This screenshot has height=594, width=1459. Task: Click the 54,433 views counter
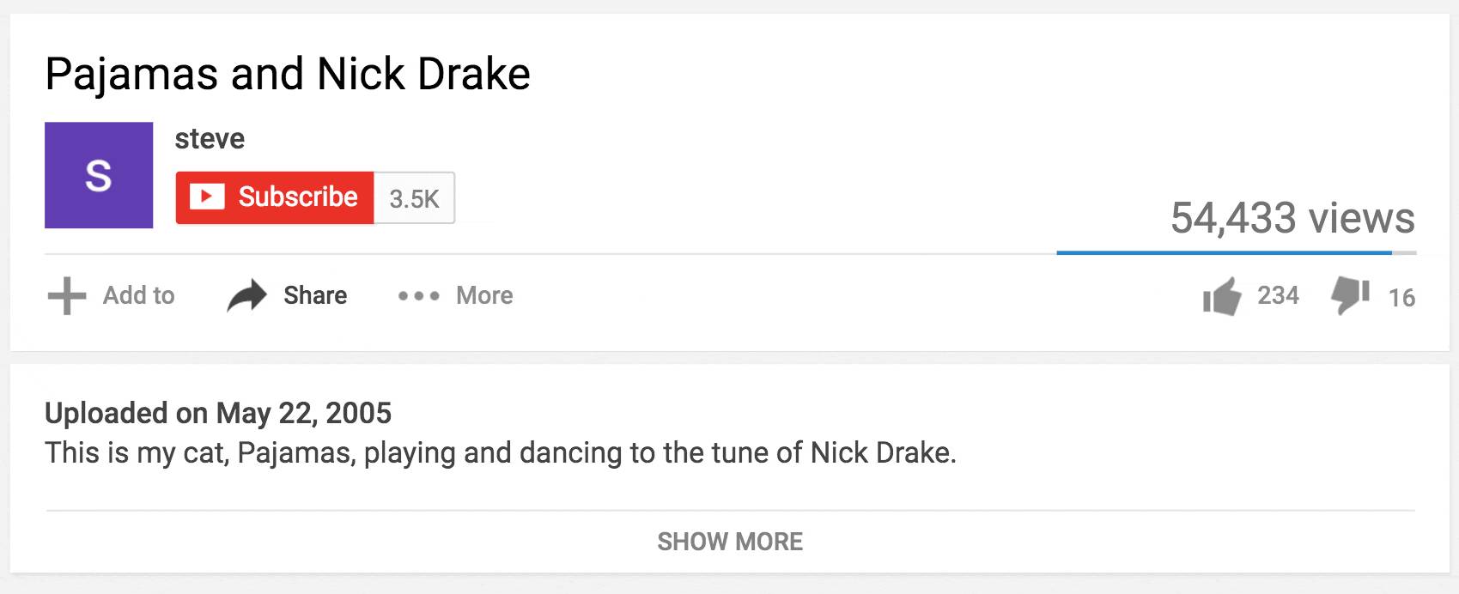[x=1292, y=218]
